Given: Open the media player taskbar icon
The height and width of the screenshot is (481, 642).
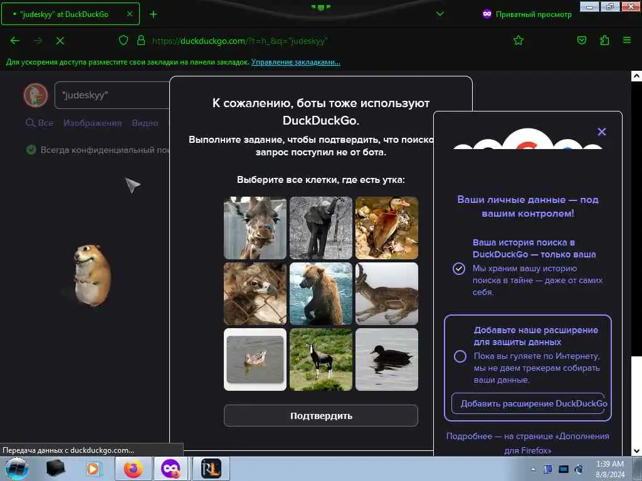Looking at the screenshot, I should click(93, 468).
